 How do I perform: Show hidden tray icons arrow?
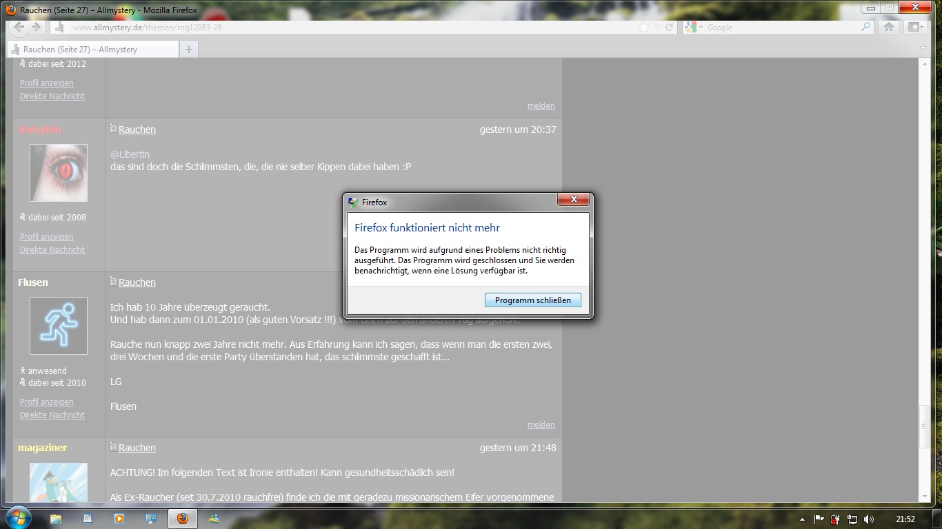(x=801, y=519)
